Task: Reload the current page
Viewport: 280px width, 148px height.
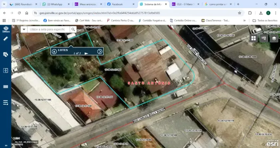Action: tap(19, 13)
